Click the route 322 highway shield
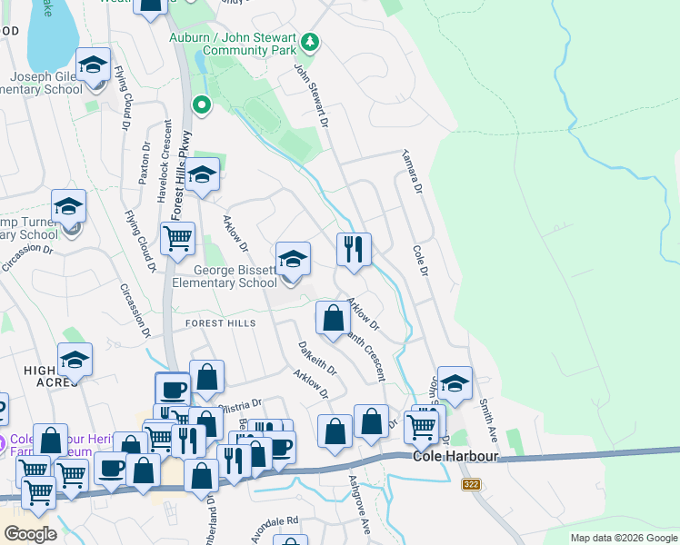This screenshot has height=545, width=680. tap(471, 484)
